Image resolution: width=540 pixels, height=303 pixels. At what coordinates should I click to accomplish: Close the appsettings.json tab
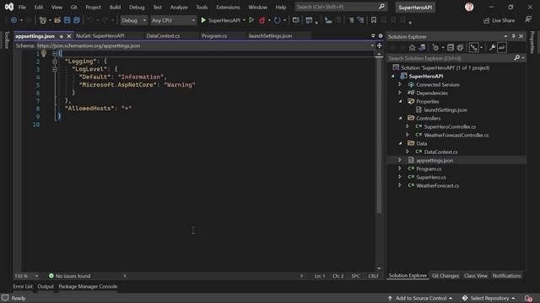pos(69,36)
